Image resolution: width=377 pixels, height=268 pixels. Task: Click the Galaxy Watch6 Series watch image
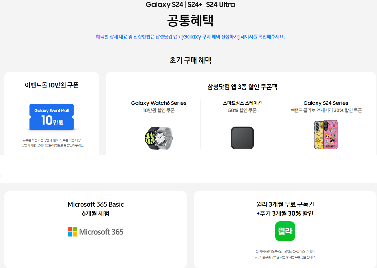click(x=158, y=138)
